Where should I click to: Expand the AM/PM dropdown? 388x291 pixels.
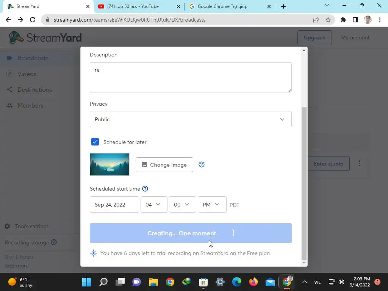[x=212, y=204]
